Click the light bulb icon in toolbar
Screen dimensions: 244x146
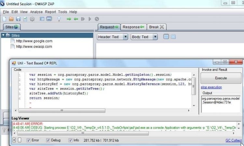(59, 19)
